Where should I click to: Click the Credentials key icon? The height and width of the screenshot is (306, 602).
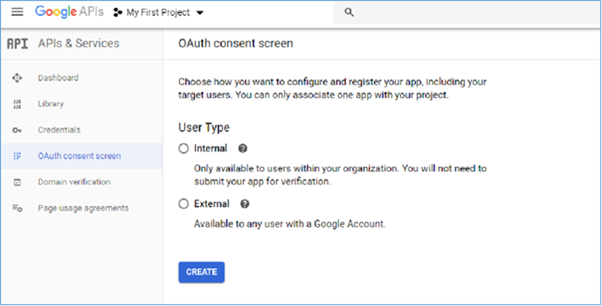(17, 130)
